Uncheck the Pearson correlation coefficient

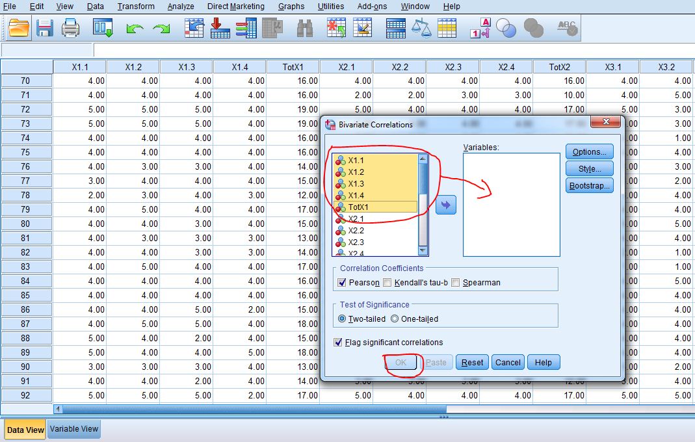click(343, 282)
